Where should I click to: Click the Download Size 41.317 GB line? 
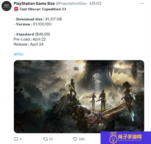point(38,19)
